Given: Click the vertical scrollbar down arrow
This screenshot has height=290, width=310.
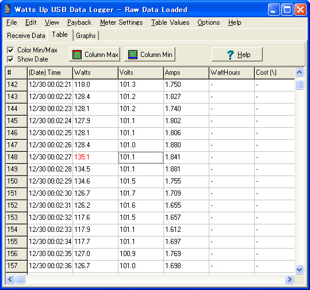Looking at the screenshot, I should 299,269.
